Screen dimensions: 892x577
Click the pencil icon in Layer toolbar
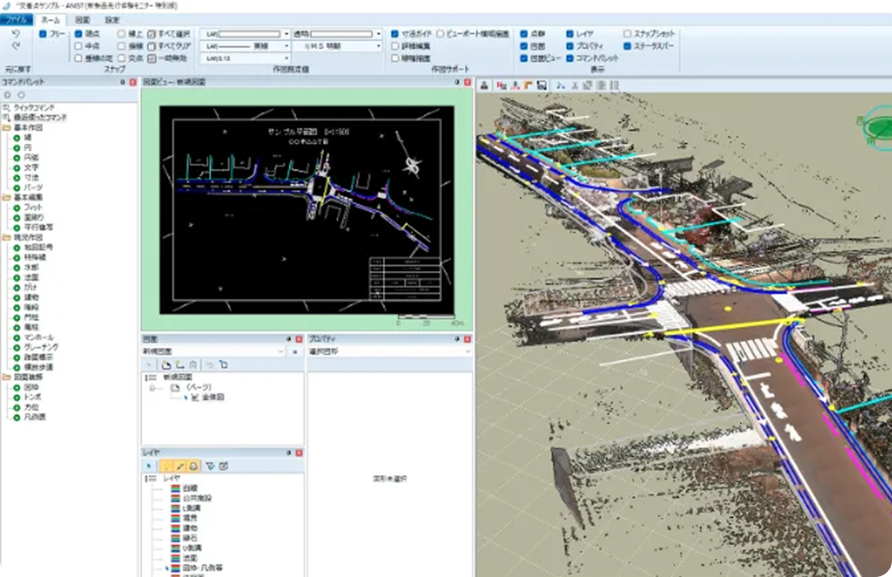tap(180, 466)
